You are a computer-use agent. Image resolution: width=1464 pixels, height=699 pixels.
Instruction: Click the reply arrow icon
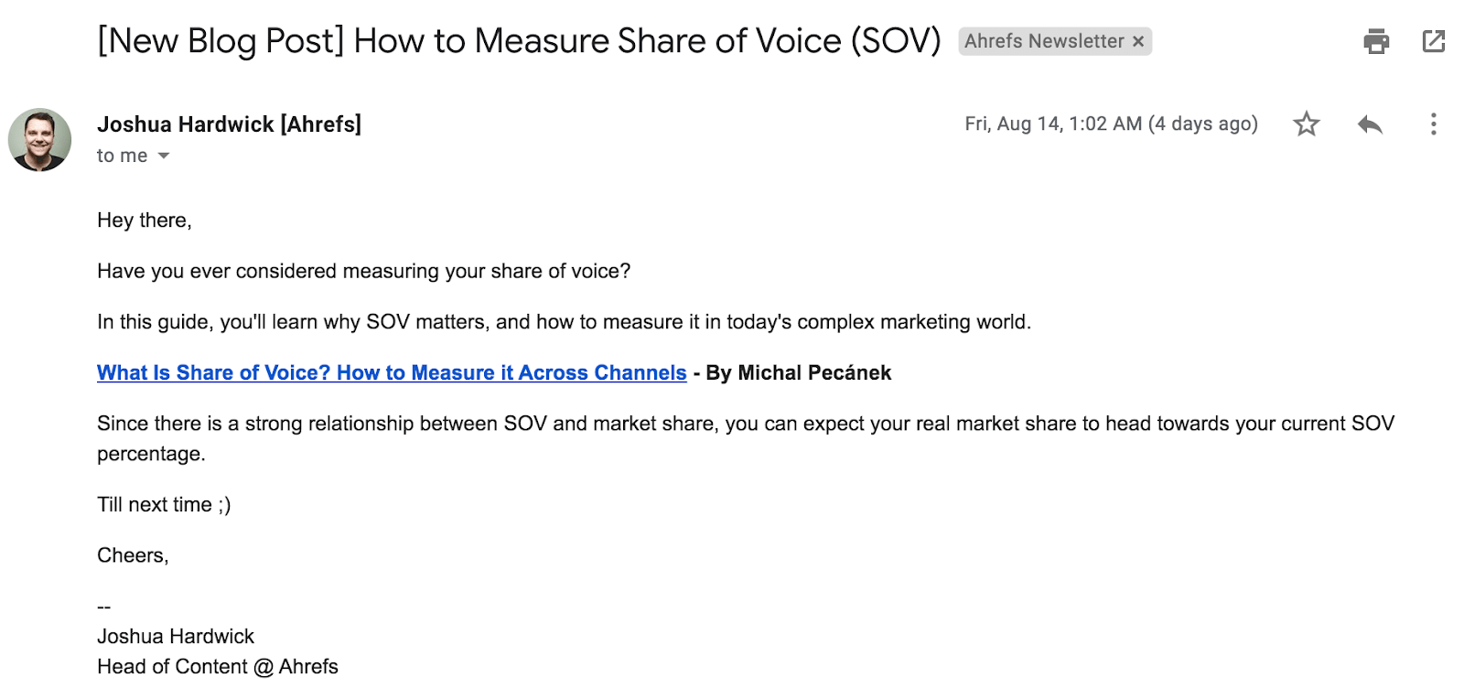pyautogui.click(x=1370, y=124)
